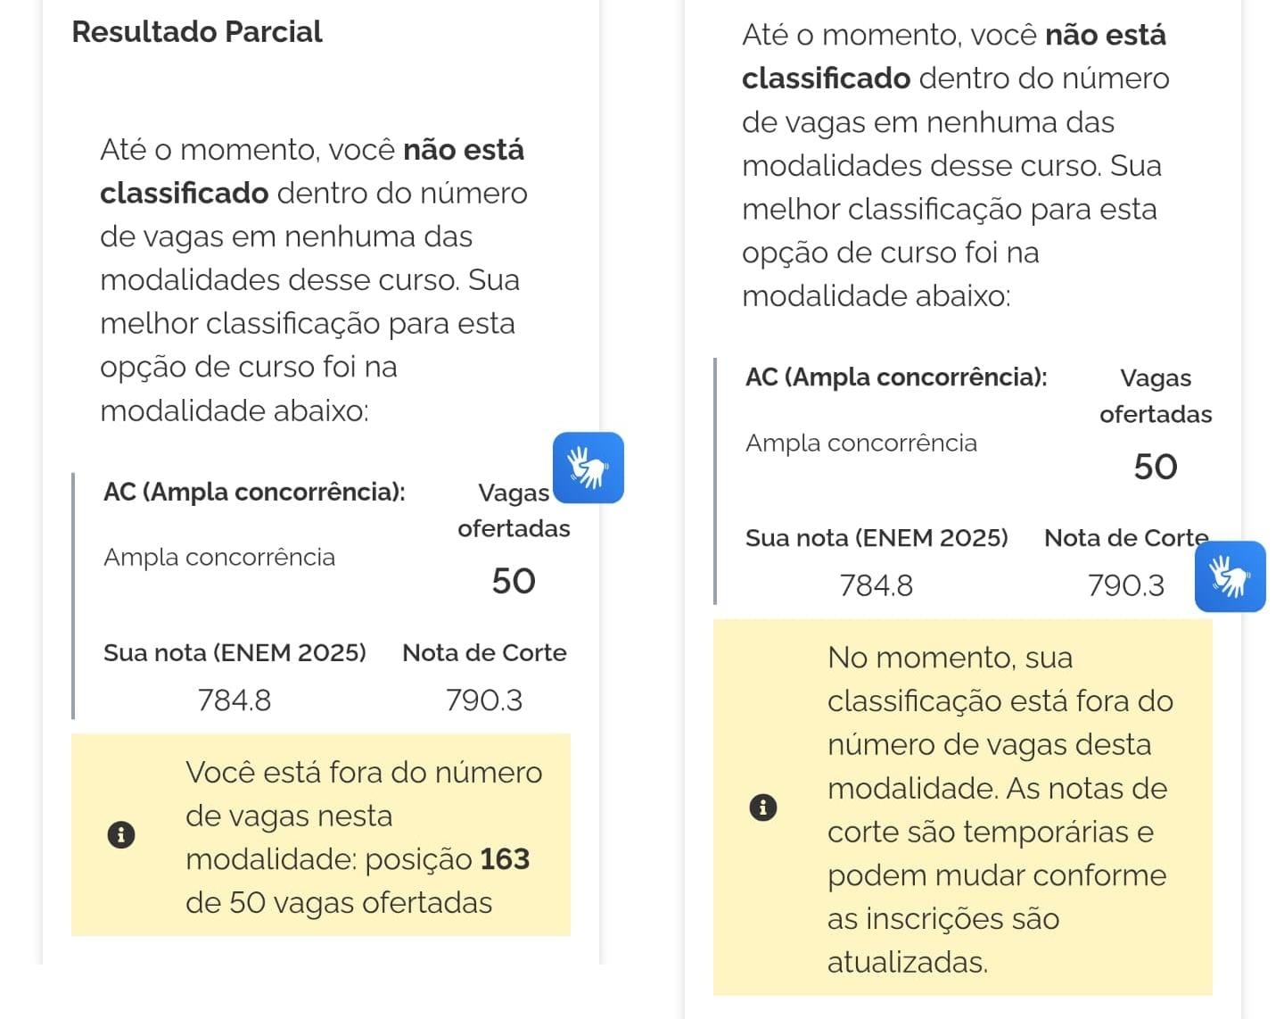Viewport: 1284px width, 1019px height.
Task: Click the VLibras icon beside "Vagas ofertadas"
Action: click(x=588, y=468)
